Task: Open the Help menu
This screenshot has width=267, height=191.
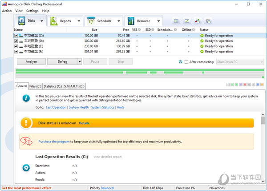Action: (46, 11)
